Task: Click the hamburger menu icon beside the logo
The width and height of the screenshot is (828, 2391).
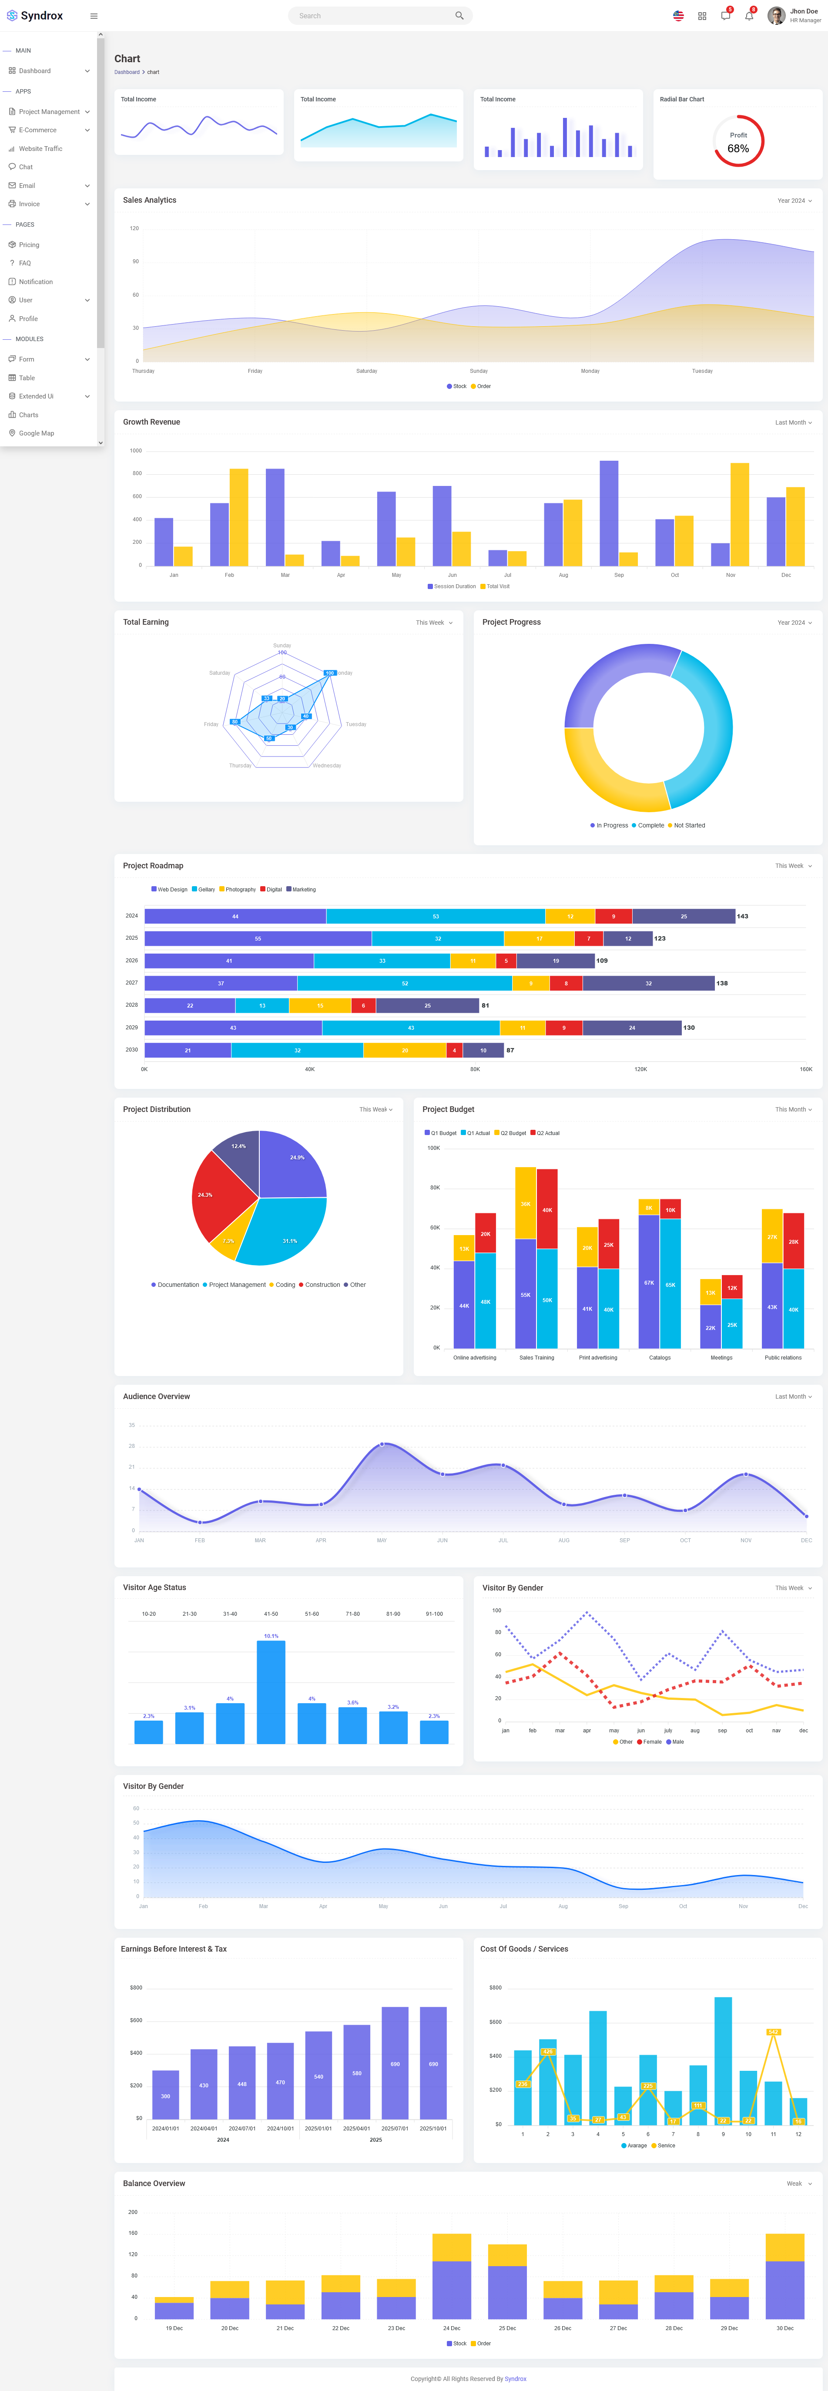Action: pyautogui.click(x=94, y=16)
